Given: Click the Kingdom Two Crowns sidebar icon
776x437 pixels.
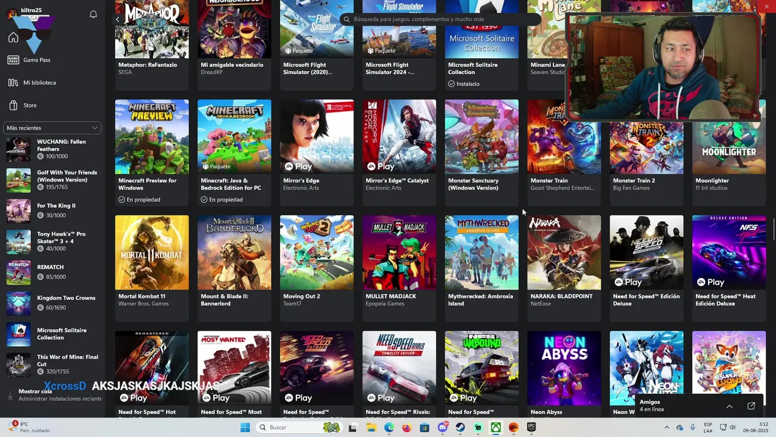Looking at the screenshot, I should 18,303.
